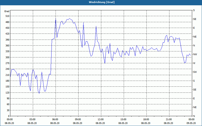The height and width of the screenshot is (126, 202).
Task: Select the 270 y-axis value
Action: tap(8, 63)
